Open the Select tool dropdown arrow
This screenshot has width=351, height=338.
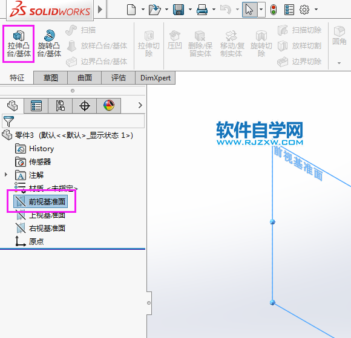click(261, 10)
